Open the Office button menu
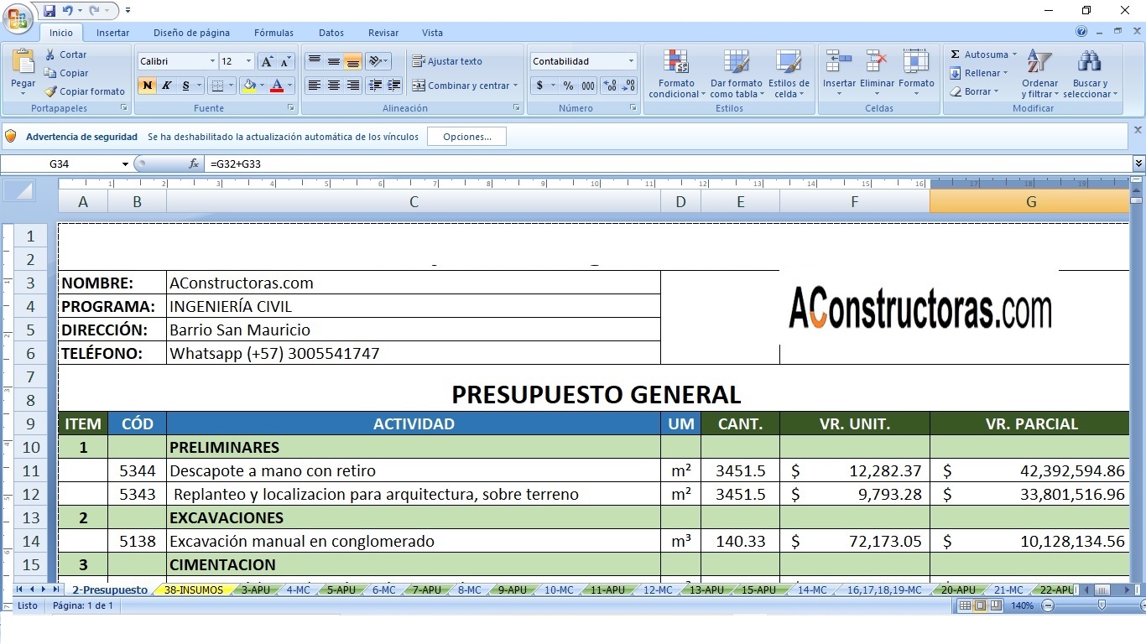 coord(18,17)
